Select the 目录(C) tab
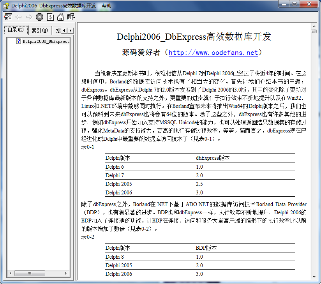321x284 pixels. [x=16, y=30]
